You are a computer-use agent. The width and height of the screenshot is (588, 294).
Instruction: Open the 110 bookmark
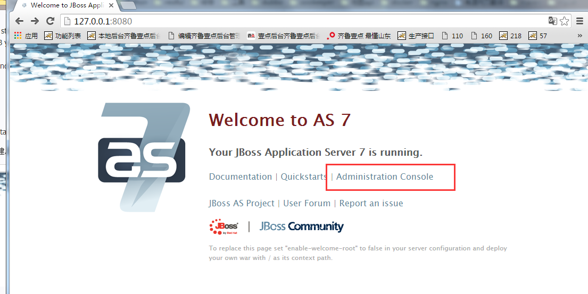pyautogui.click(x=452, y=36)
